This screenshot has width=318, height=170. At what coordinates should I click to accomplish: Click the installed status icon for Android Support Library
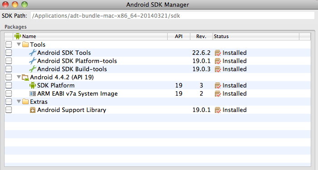click(218, 110)
